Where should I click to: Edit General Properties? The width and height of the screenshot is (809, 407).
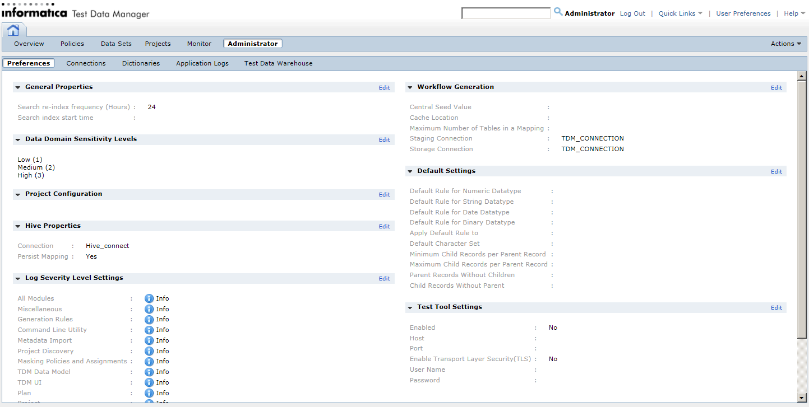(x=384, y=88)
